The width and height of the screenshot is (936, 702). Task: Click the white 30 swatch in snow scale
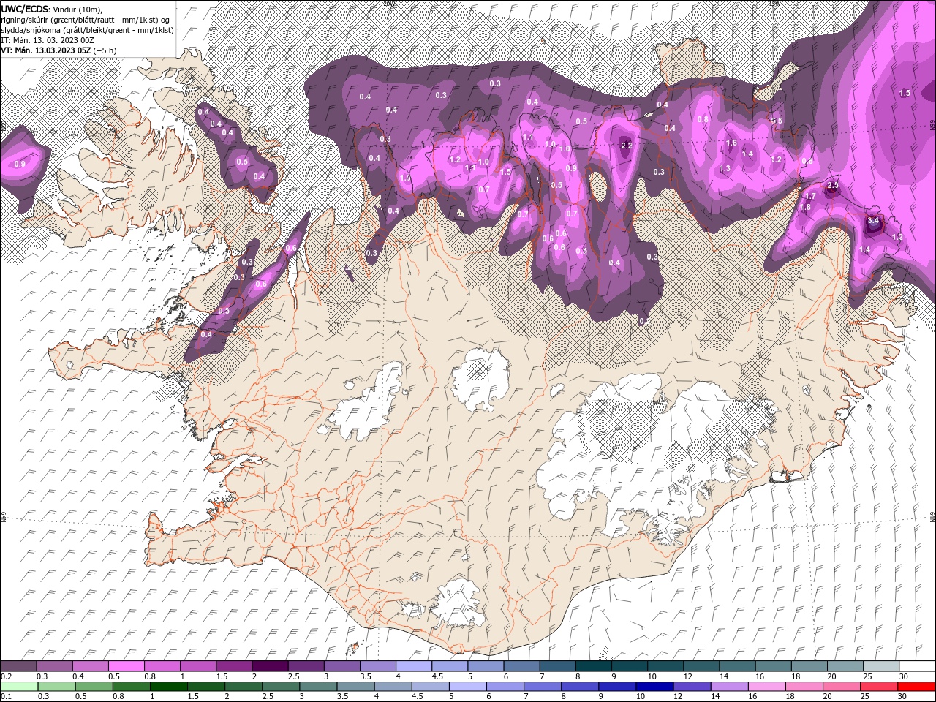point(917,666)
